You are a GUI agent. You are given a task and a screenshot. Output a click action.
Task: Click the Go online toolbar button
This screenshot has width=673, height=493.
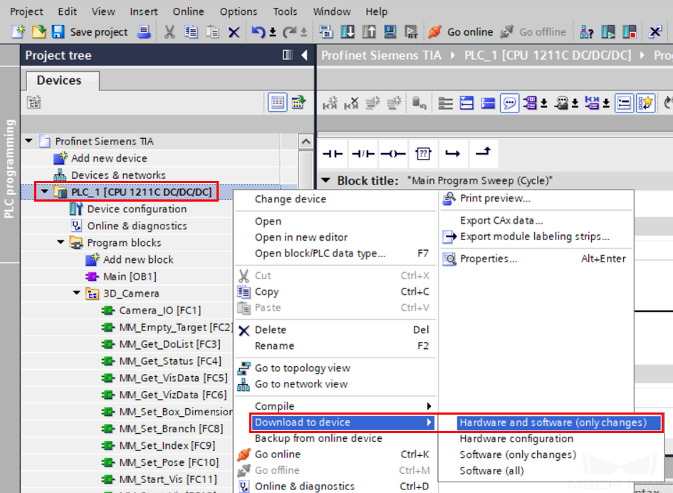(461, 32)
